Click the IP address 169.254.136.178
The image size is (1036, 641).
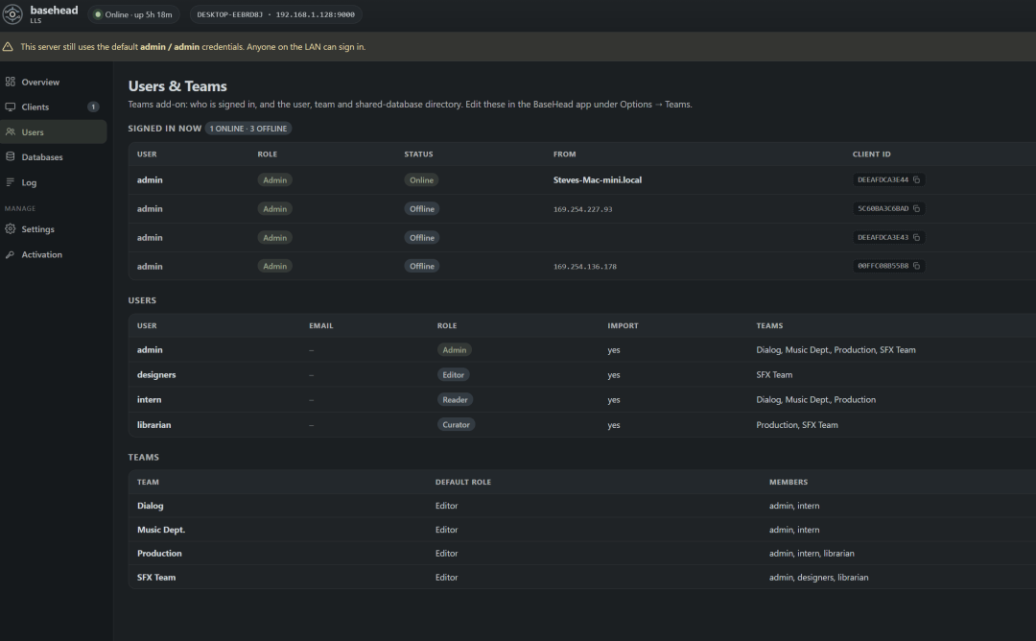pos(585,267)
